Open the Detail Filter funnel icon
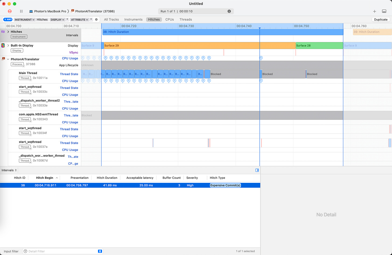 (26, 251)
